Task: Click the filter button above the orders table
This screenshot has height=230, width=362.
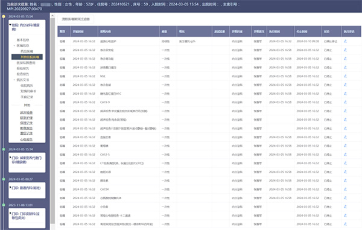Action: [76, 19]
